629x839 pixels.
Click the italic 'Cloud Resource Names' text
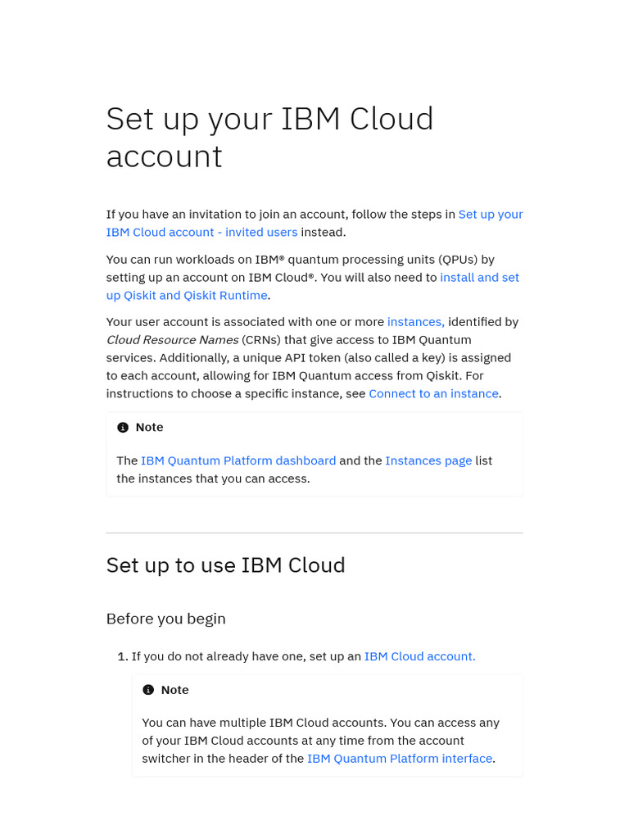pyautogui.click(x=172, y=340)
